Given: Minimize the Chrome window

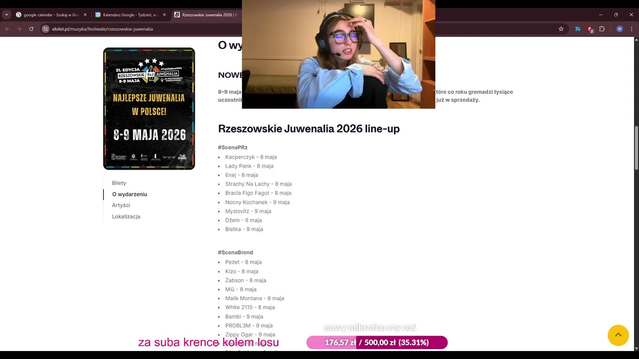Looking at the screenshot, I should [x=601, y=15].
